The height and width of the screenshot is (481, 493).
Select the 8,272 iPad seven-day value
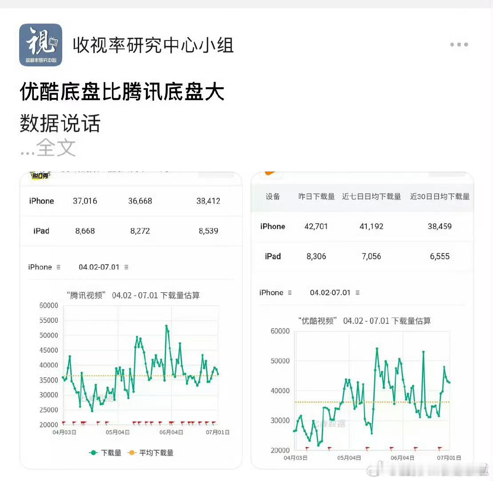(x=140, y=231)
